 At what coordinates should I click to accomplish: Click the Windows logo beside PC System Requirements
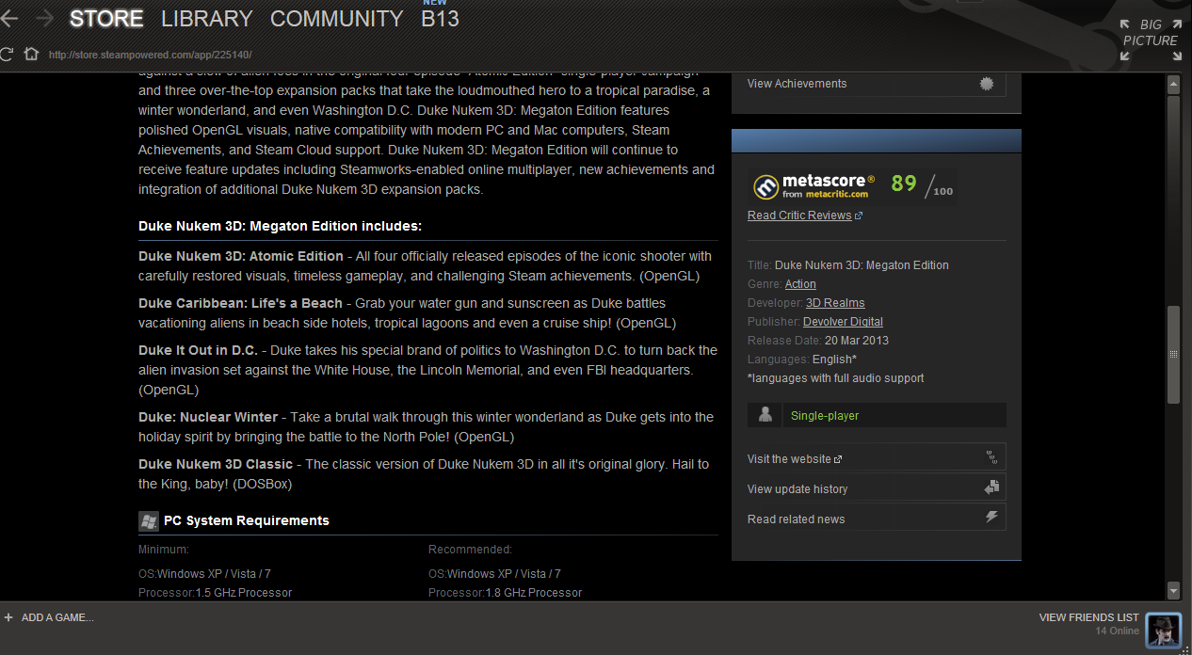(148, 520)
